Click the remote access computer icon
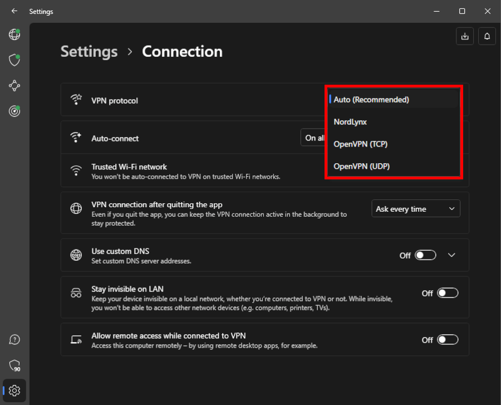This screenshot has height=405, width=501. [76, 339]
